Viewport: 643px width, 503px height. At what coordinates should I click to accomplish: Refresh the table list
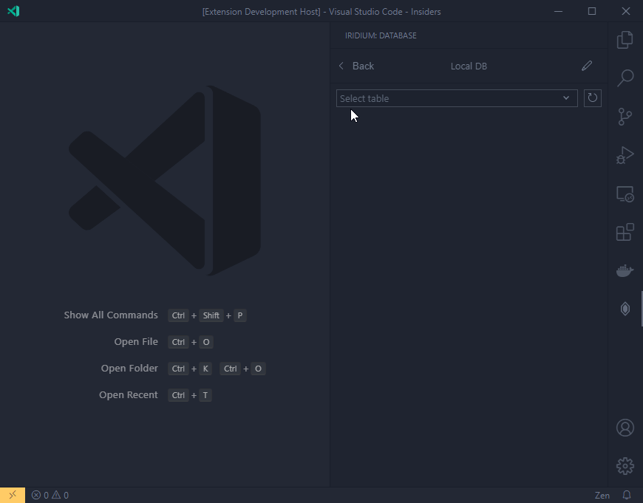tap(593, 98)
